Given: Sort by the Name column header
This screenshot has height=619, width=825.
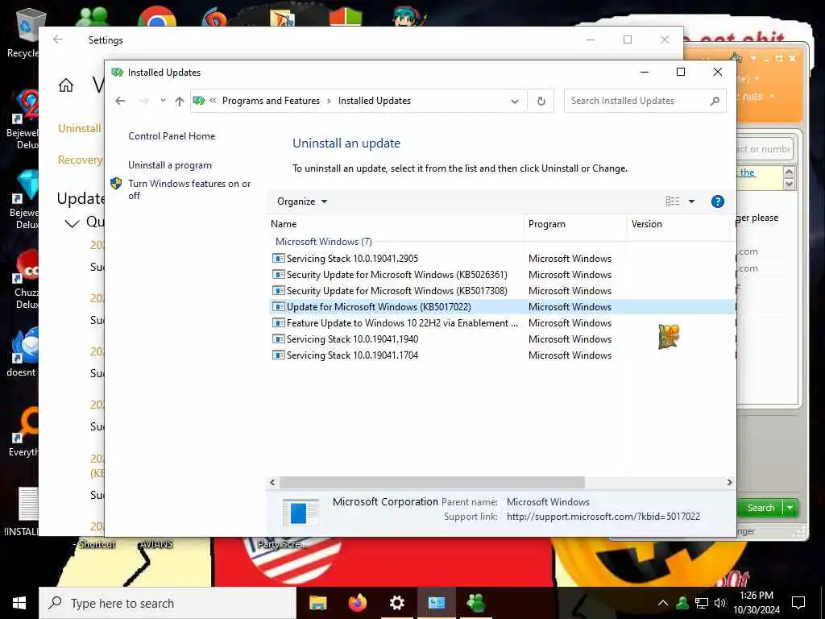Looking at the screenshot, I should pyautogui.click(x=396, y=224).
